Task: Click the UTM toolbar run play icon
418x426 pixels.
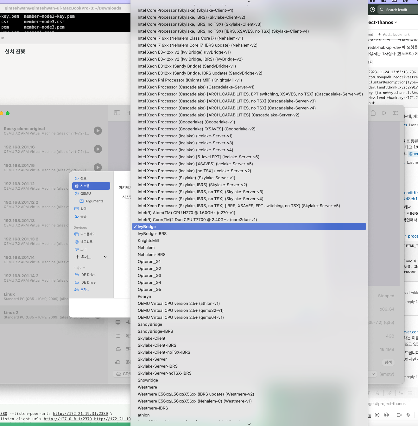Action: point(384,113)
